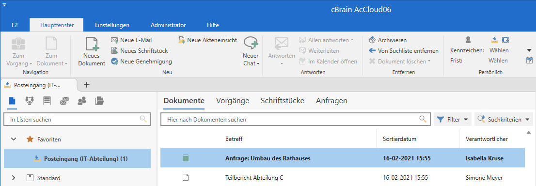Open row Anfrage: Umbau des Rathauses
Screen dimensions: 536x186
(343, 158)
